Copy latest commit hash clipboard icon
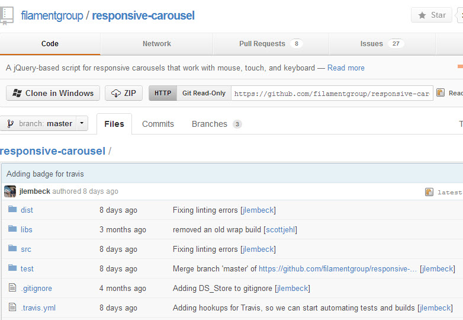 429,192
